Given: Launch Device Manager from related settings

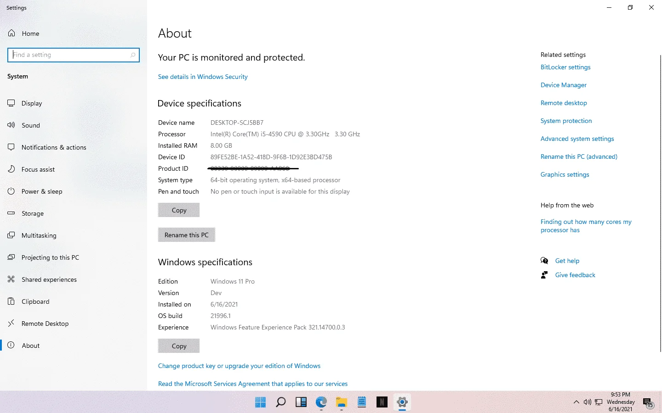Looking at the screenshot, I should (564, 85).
